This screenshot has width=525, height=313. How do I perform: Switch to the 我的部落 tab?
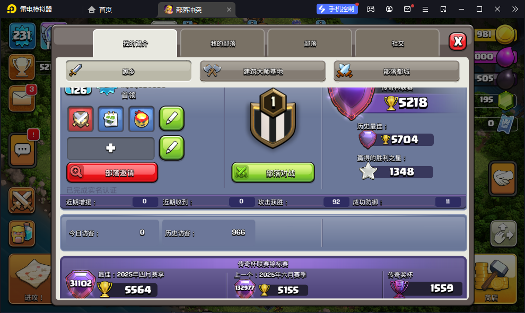(223, 44)
